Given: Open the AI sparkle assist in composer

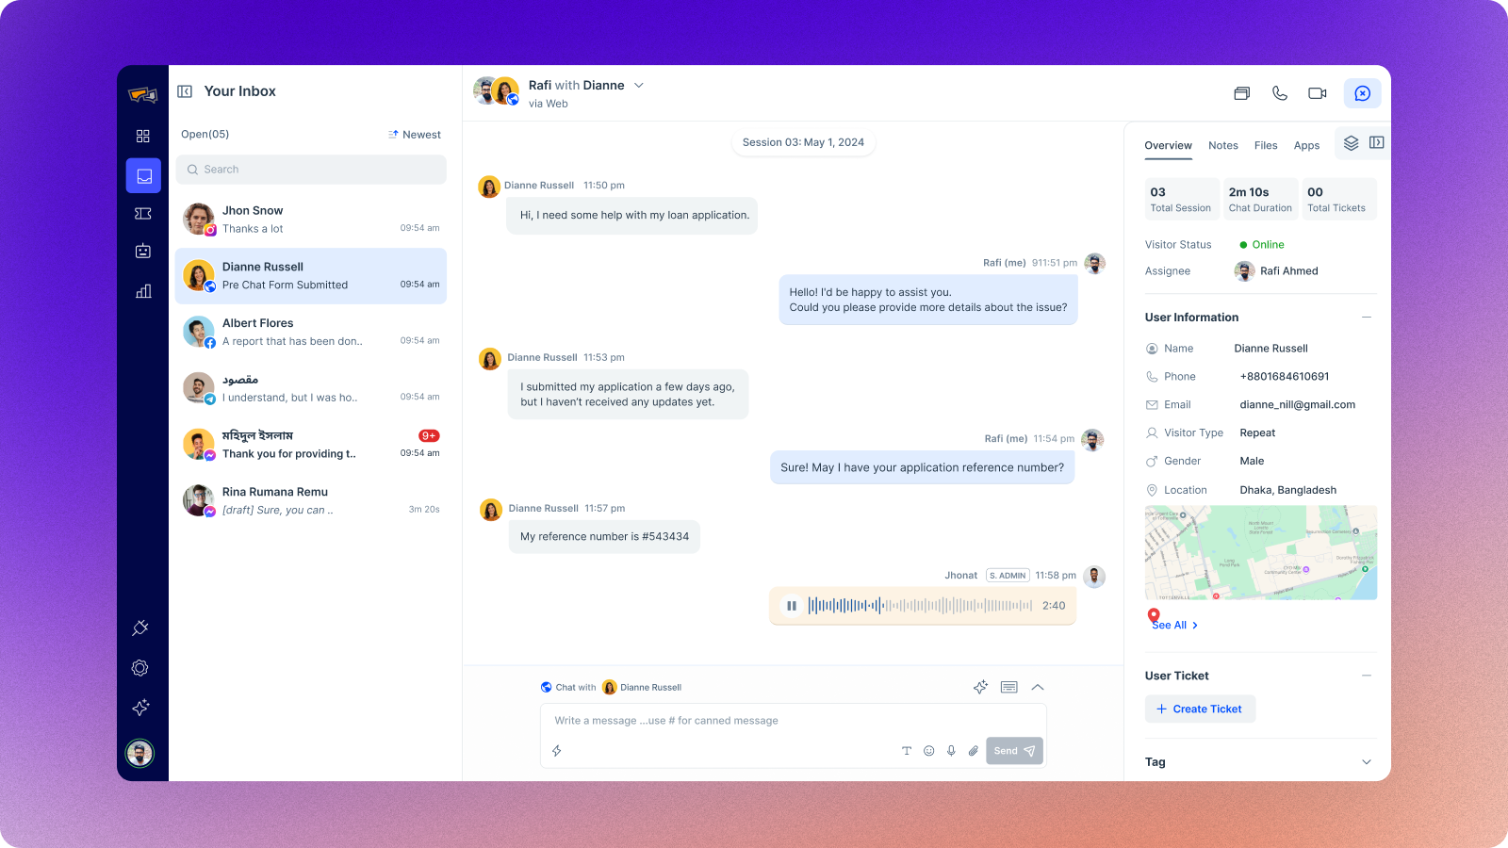Looking at the screenshot, I should coord(980,687).
